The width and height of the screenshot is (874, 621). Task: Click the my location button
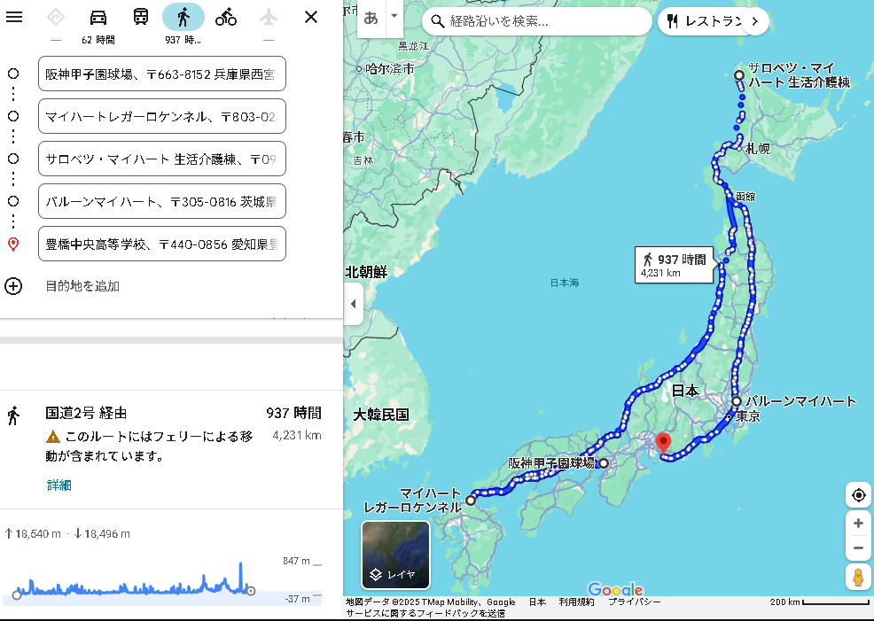pos(858,494)
